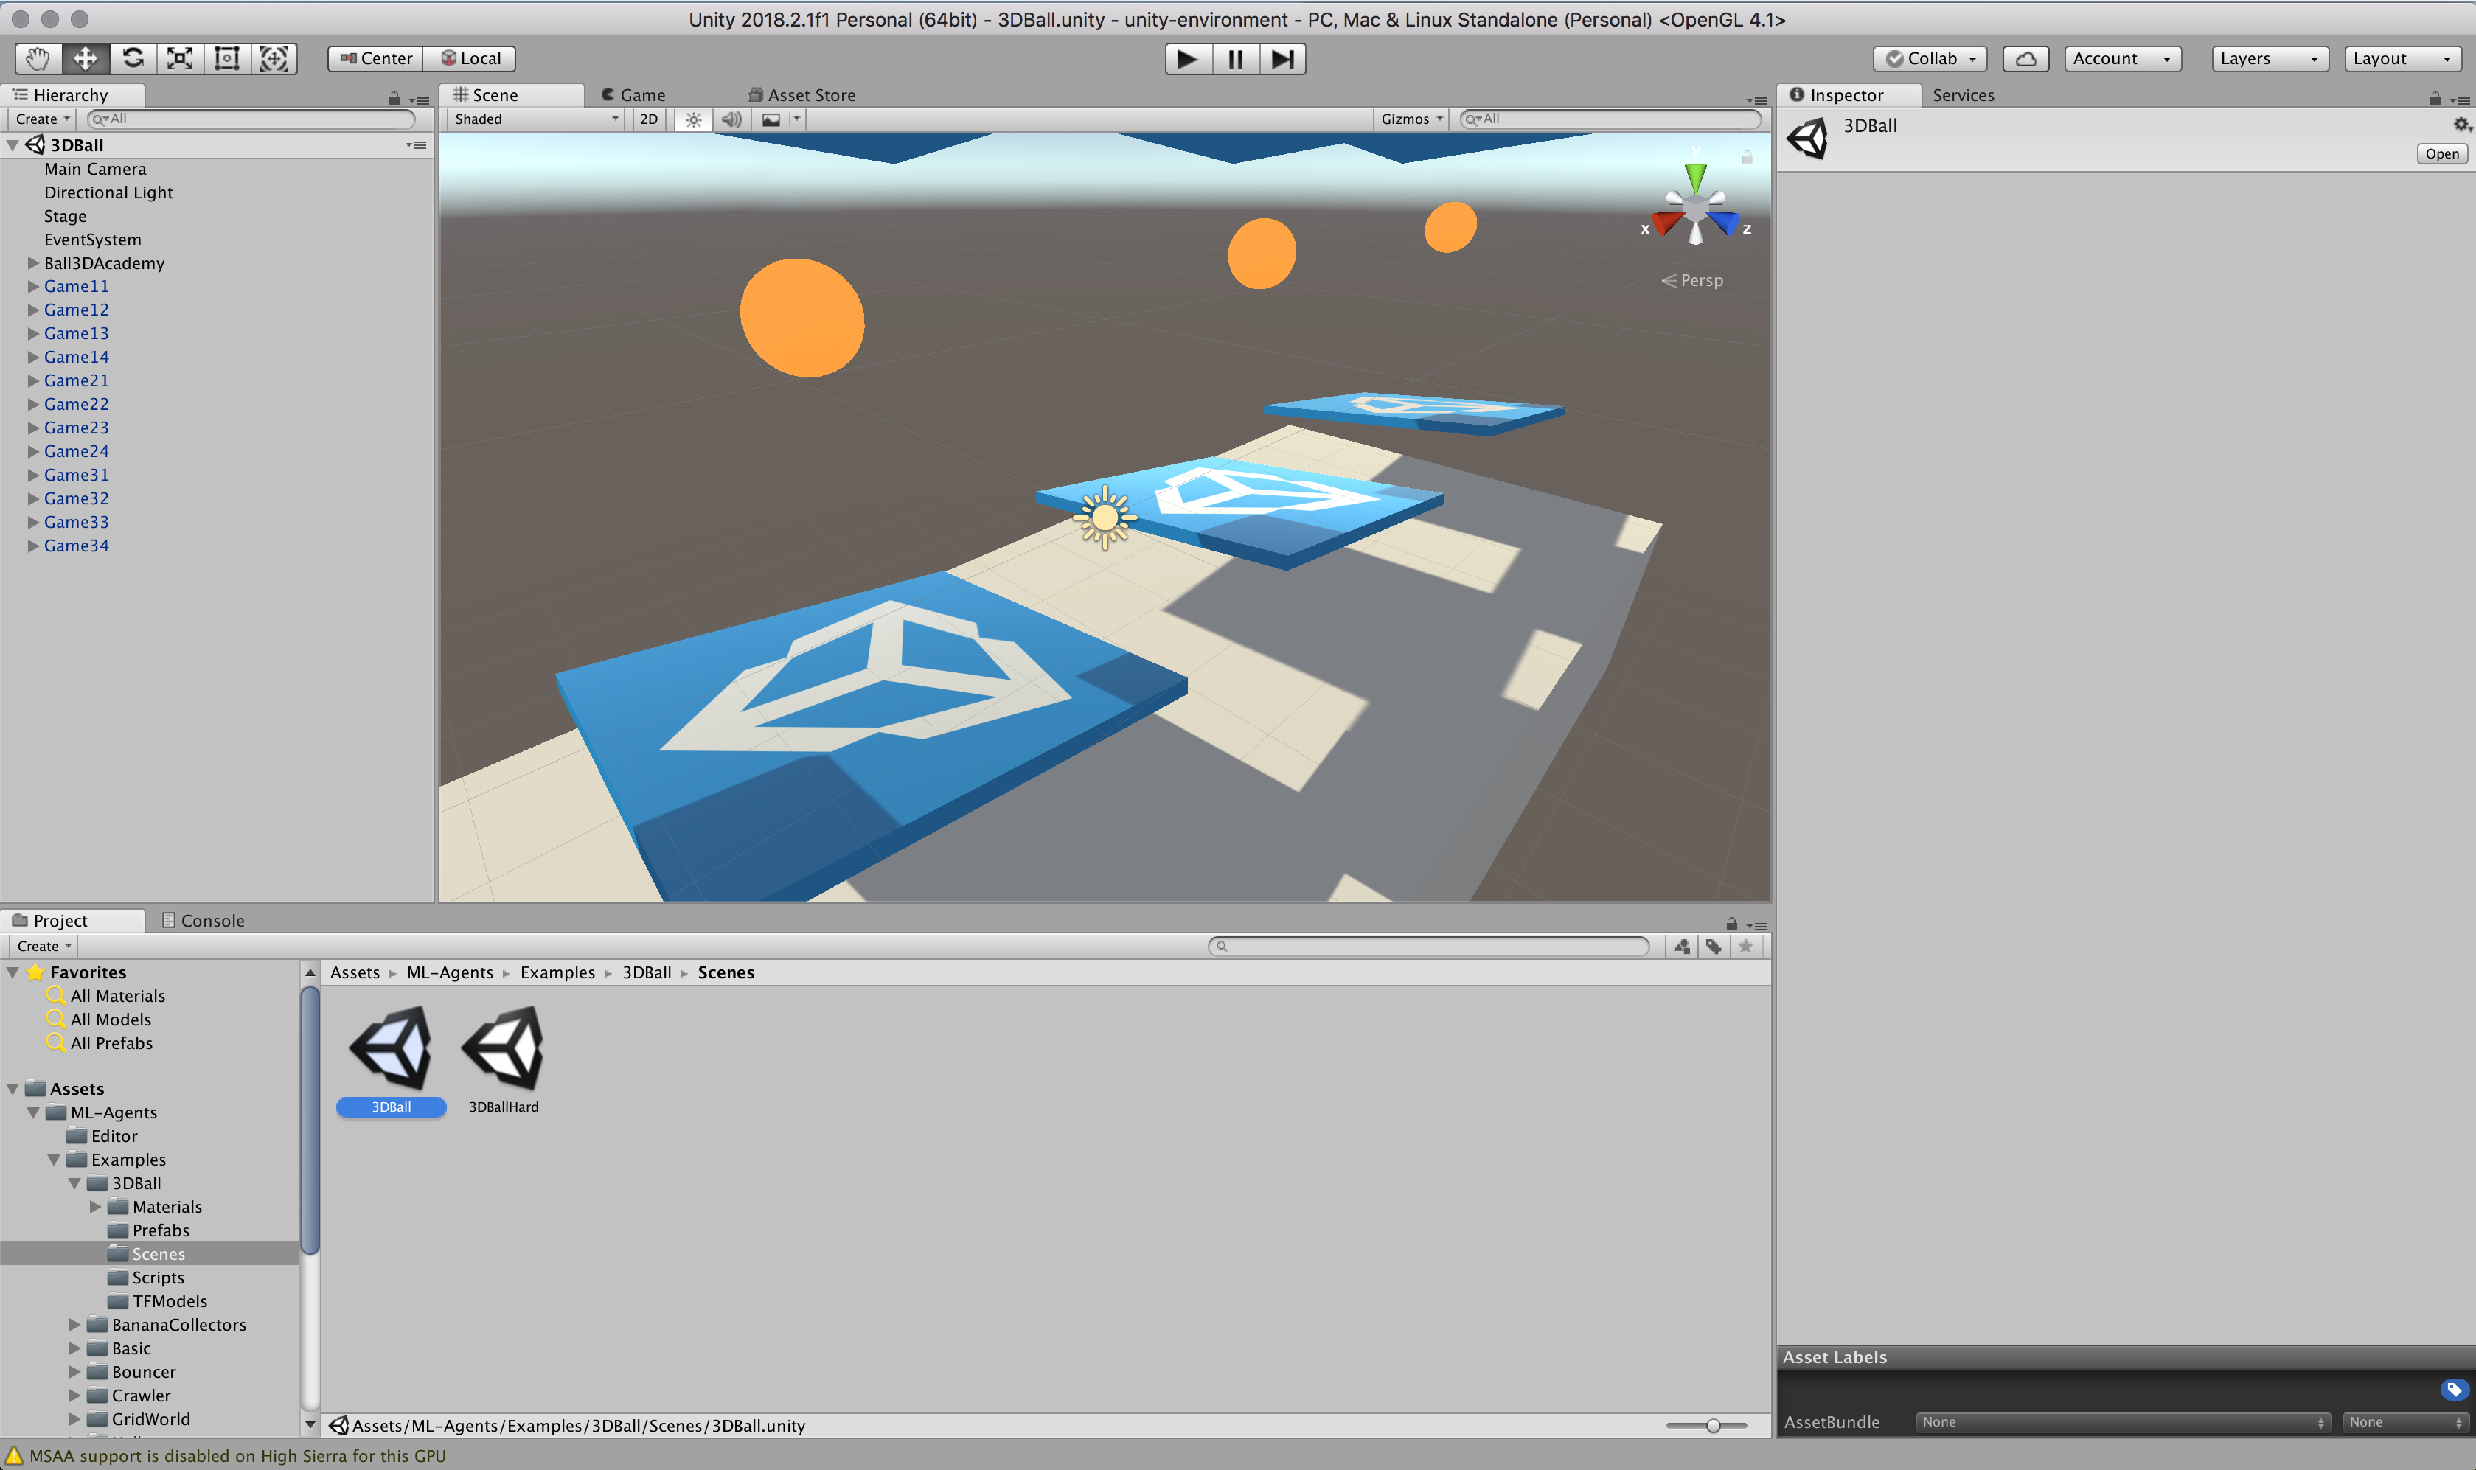Open Unity cloud services via the cloud icon
Image resolution: width=2476 pixels, height=1470 pixels.
[x=2024, y=58]
